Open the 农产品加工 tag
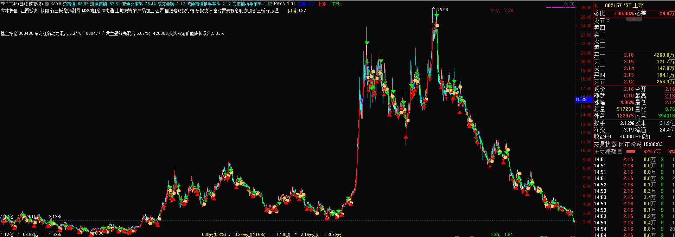Image resolution: width=675 pixels, height=237 pixels. (x=144, y=11)
